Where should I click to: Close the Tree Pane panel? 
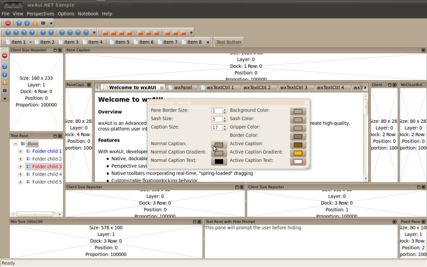pos(60,136)
